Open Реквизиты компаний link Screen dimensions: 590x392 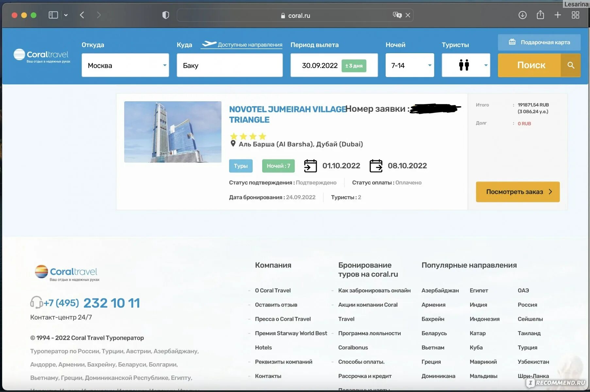click(x=283, y=362)
